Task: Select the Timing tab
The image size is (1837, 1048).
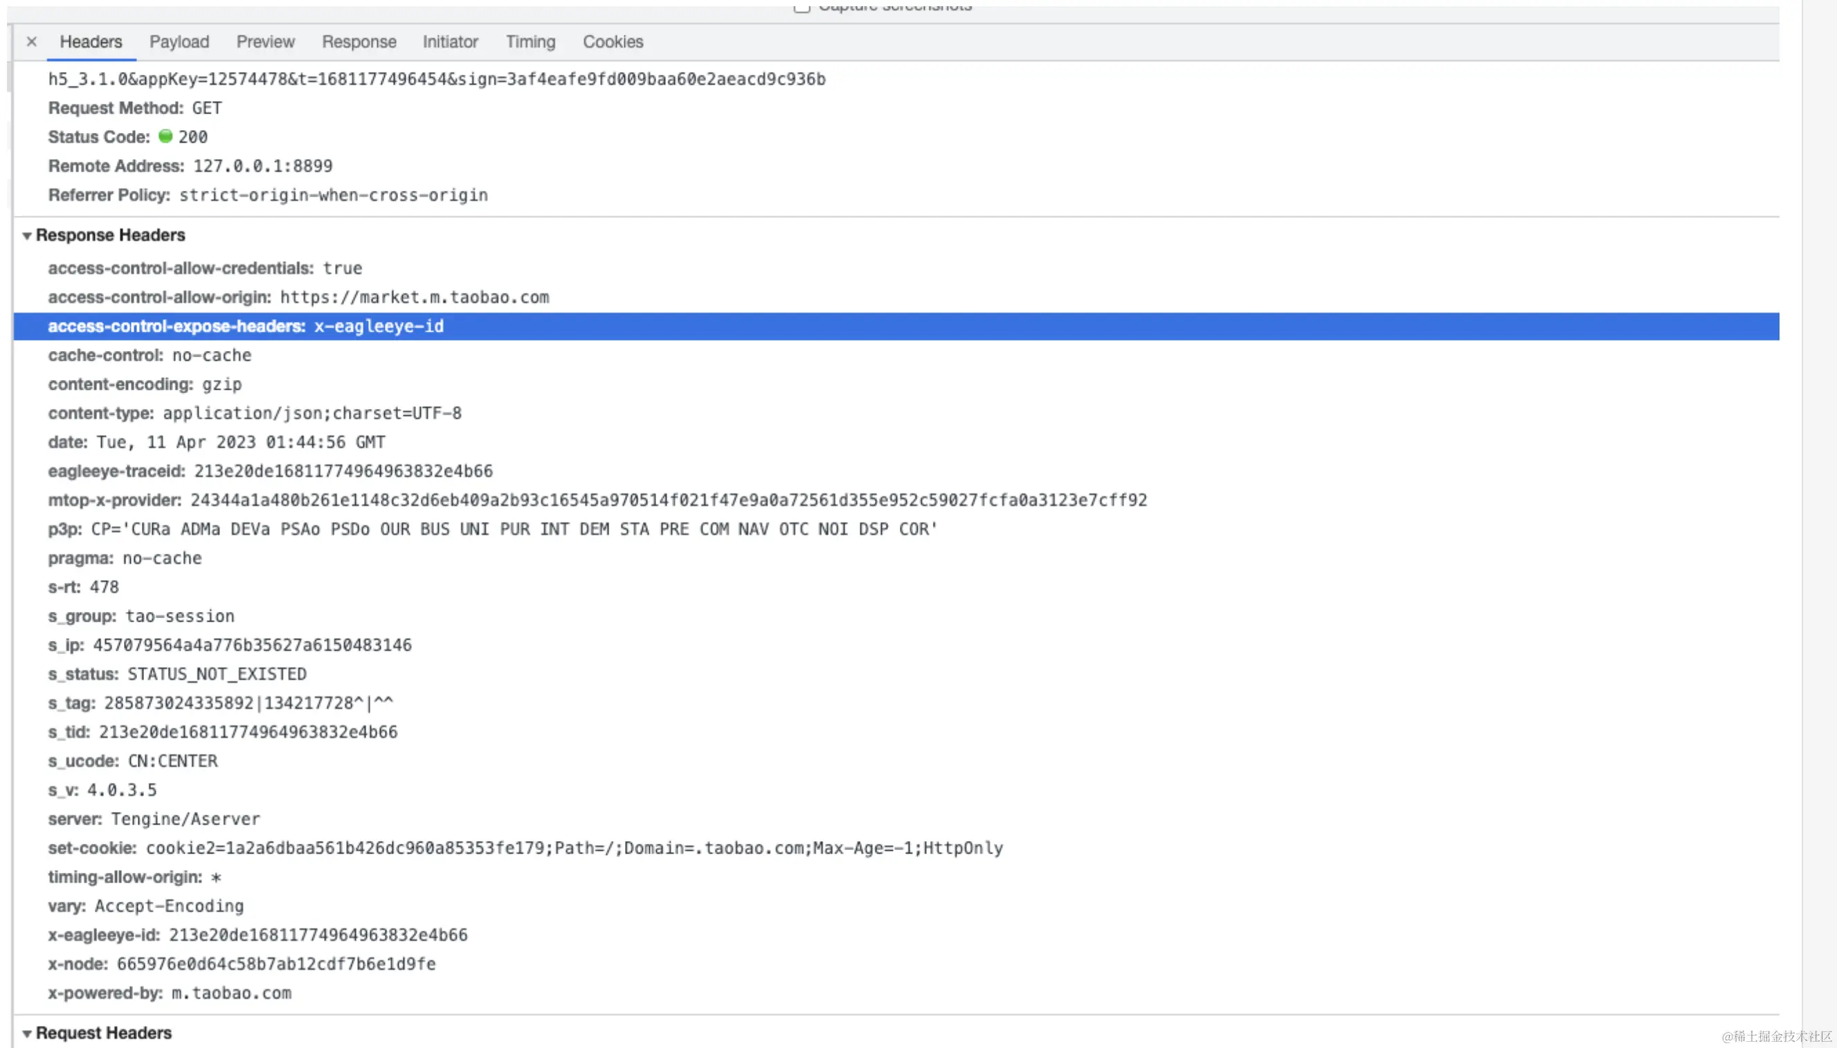Action: [530, 42]
